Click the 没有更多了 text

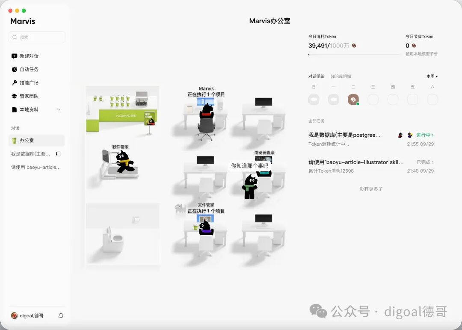click(371, 189)
